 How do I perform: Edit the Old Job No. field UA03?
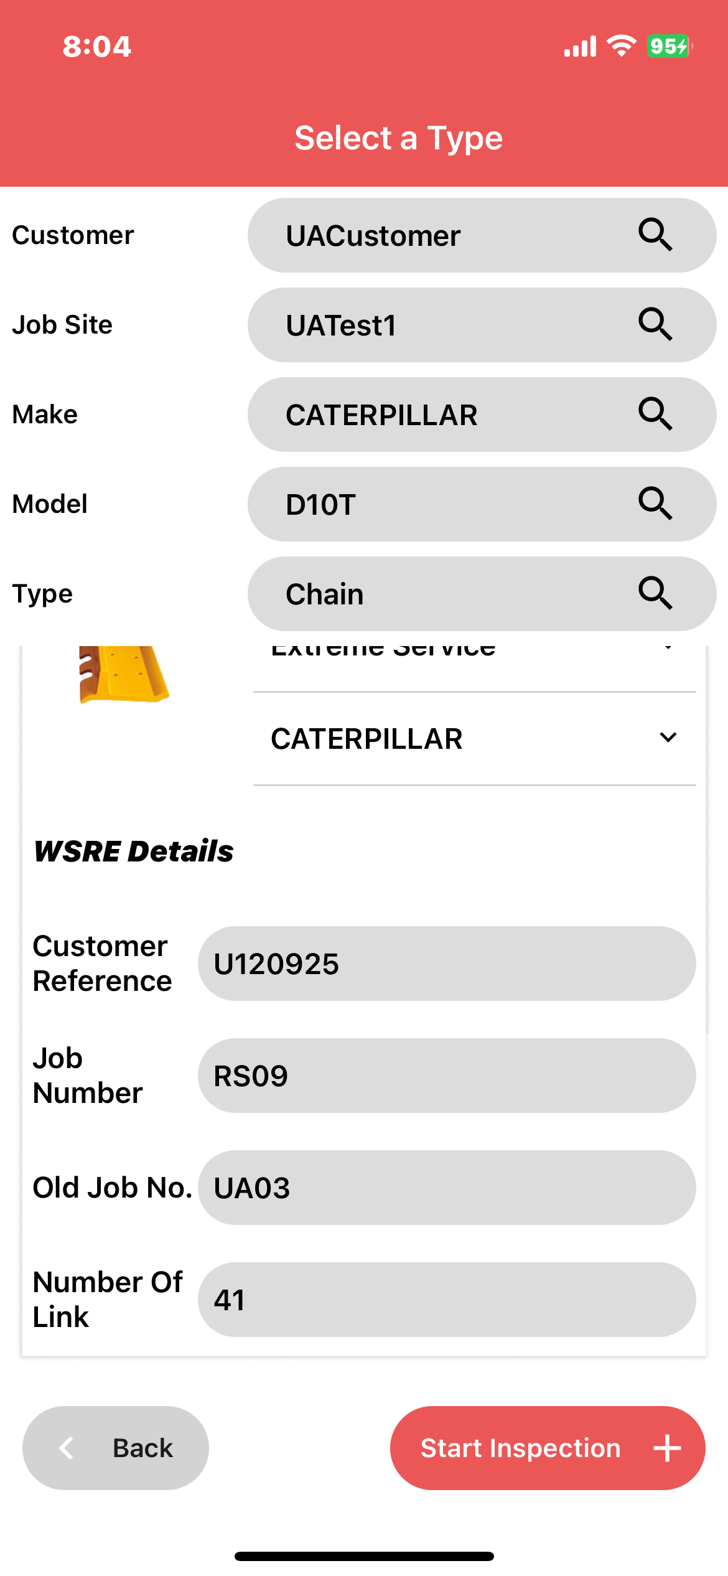[x=446, y=1188]
